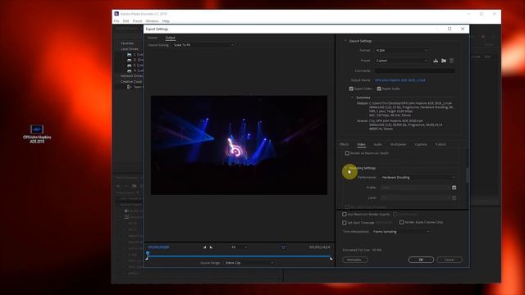
Task: Click the Set In Point marker icon
Action: click(x=204, y=247)
